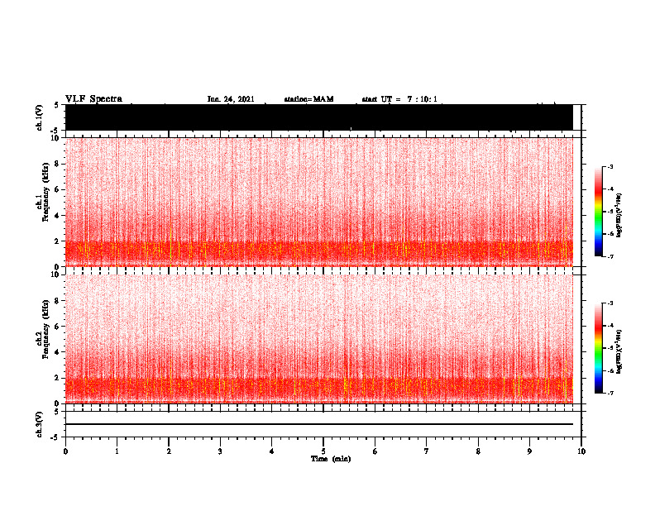Click the "ch.1(V)" axis label of the top waveform
This screenshot has height=506, width=655.
coord(40,117)
